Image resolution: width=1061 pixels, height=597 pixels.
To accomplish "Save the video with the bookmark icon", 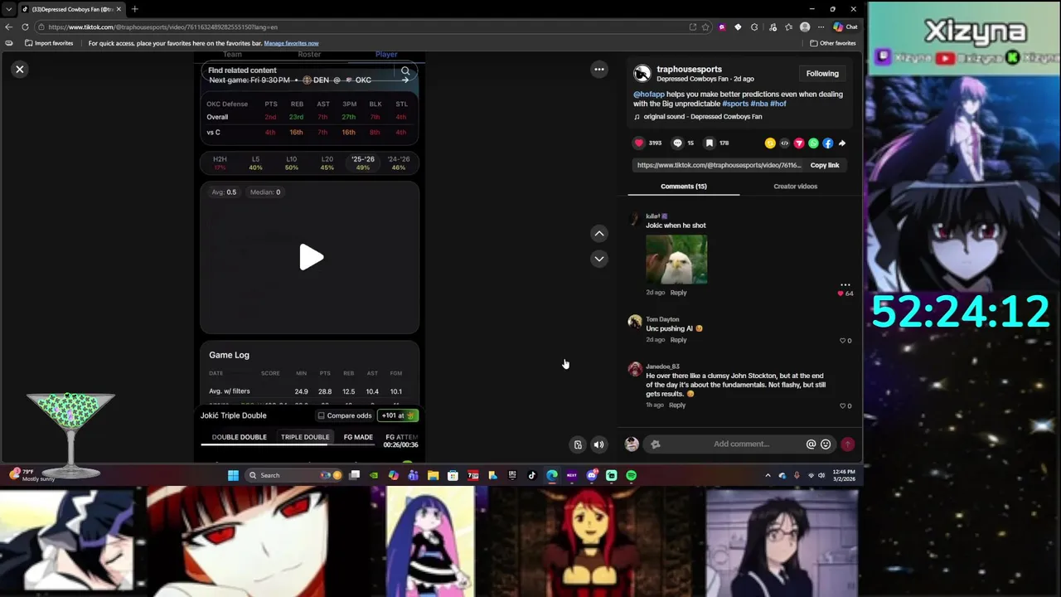I will pyautogui.click(x=710, y=143).
